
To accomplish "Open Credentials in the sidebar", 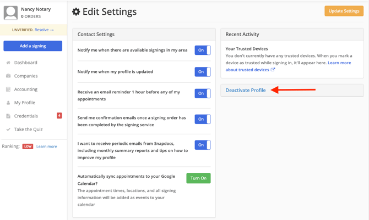I will pyautogui.click(x=26, y=116).
